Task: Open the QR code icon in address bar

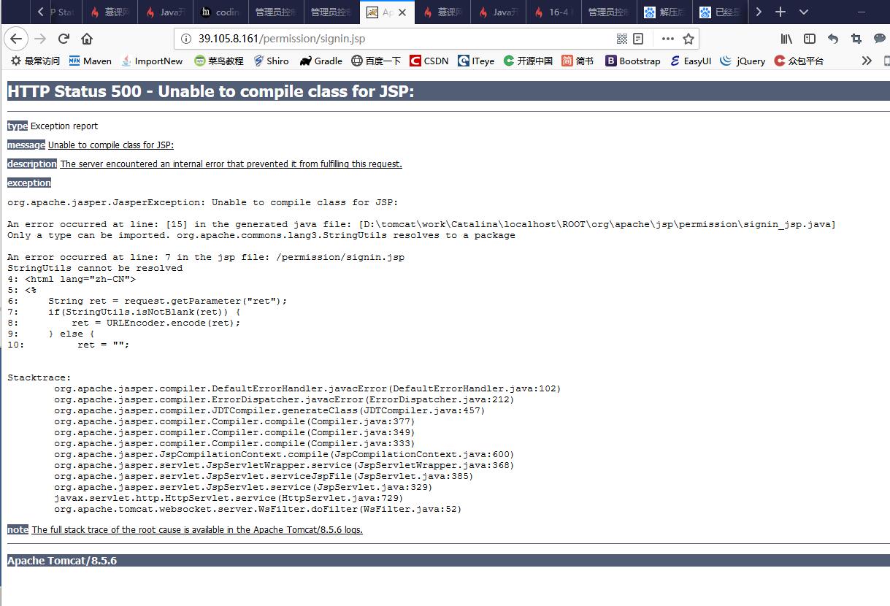Action: (x=622, y=39)
